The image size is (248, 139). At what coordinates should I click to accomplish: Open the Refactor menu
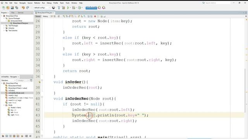(x=37, y=3)
